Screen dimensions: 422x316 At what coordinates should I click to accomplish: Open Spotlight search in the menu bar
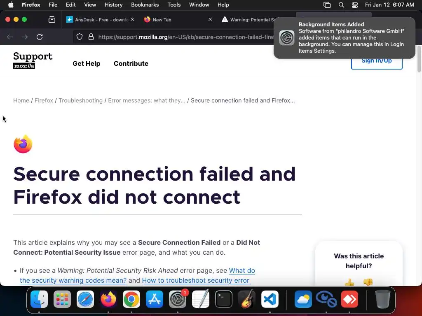tap(341, 5)
